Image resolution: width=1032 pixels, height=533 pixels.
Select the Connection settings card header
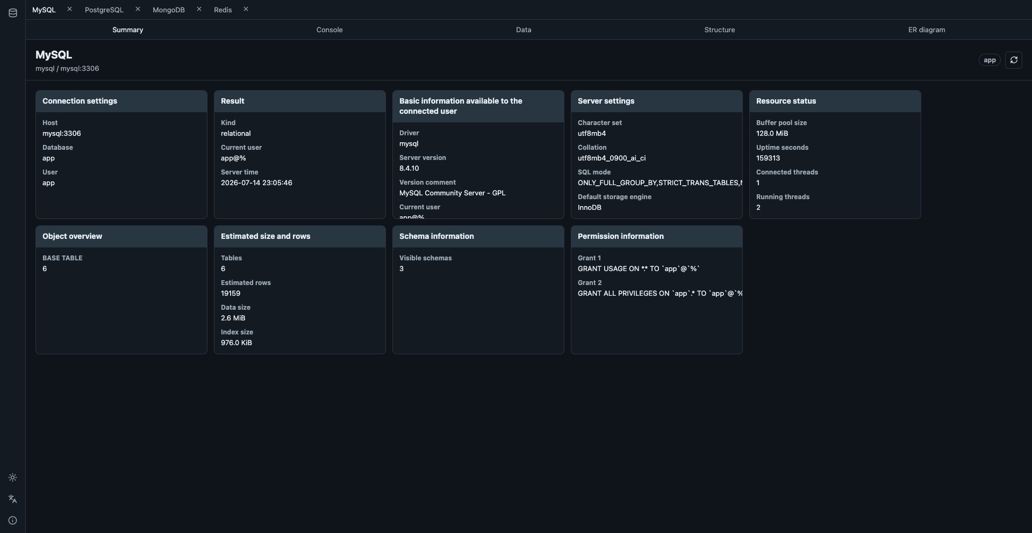pos(121,101)
